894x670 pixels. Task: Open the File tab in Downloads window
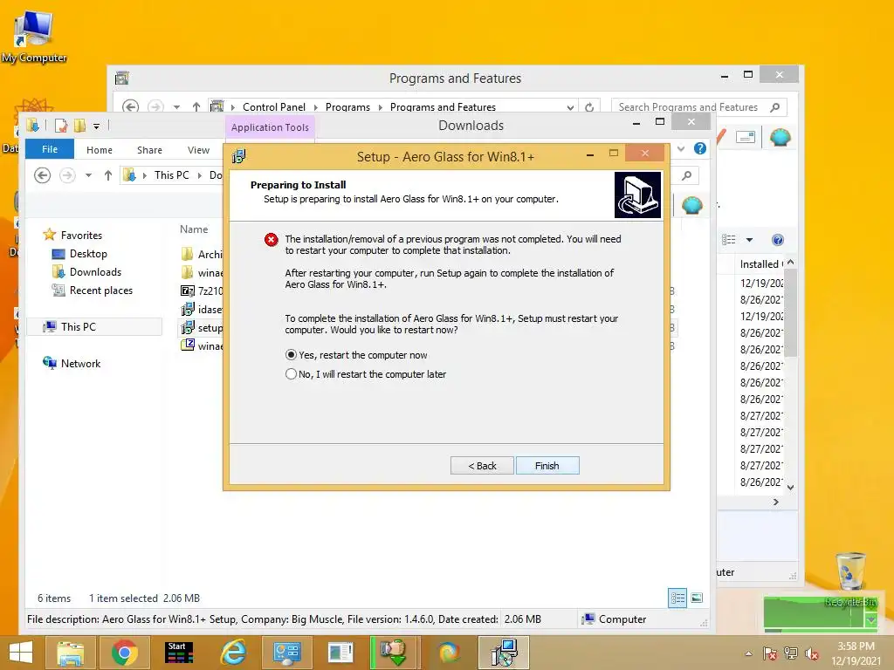coord(50,149)
